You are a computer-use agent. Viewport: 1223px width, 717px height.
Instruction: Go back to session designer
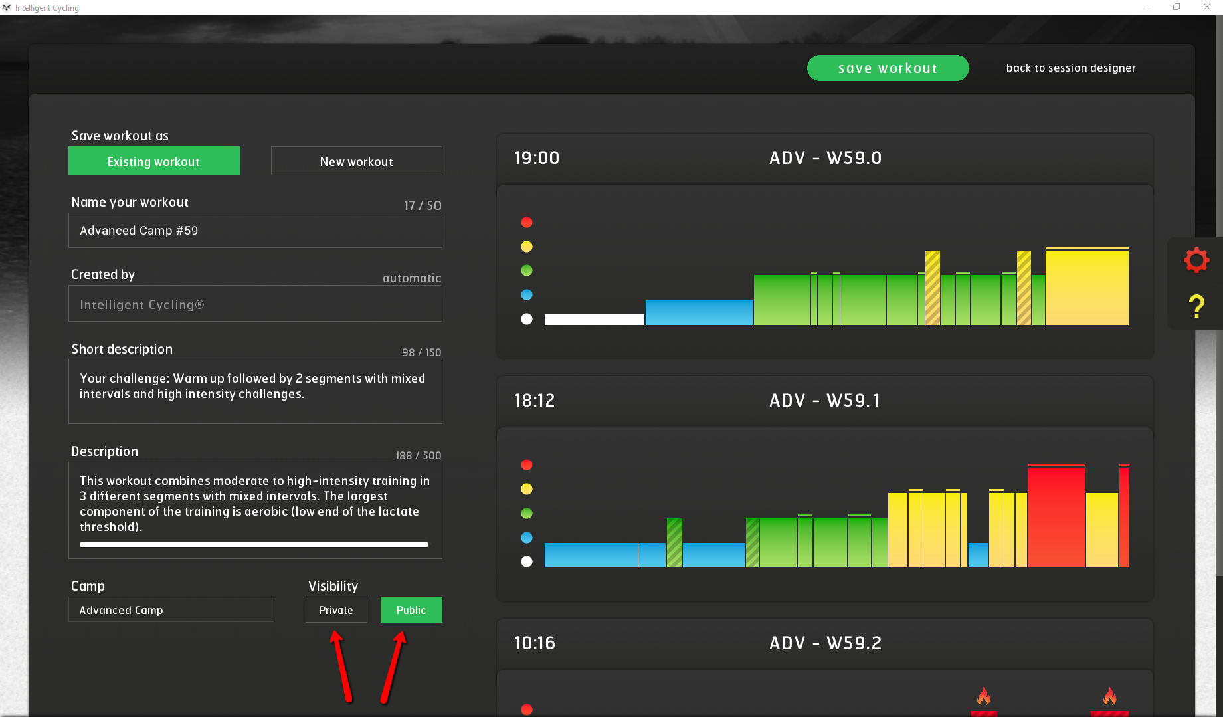pos(1070,68)
